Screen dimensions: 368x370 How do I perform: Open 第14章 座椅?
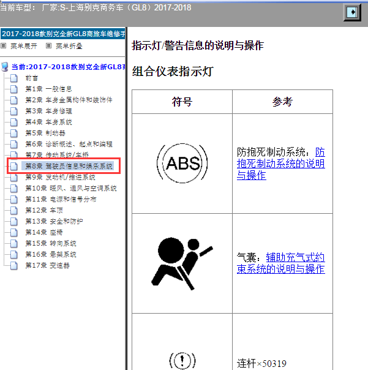pyautogui.click(x=44, y=232)
